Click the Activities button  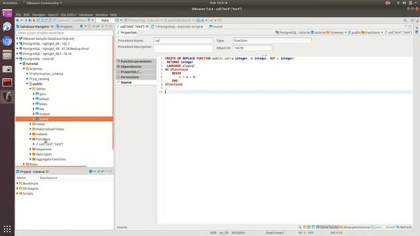(x=10, y=3)
